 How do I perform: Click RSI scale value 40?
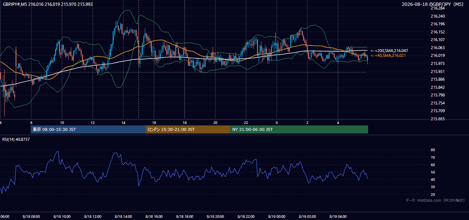(x=433, y=179)
